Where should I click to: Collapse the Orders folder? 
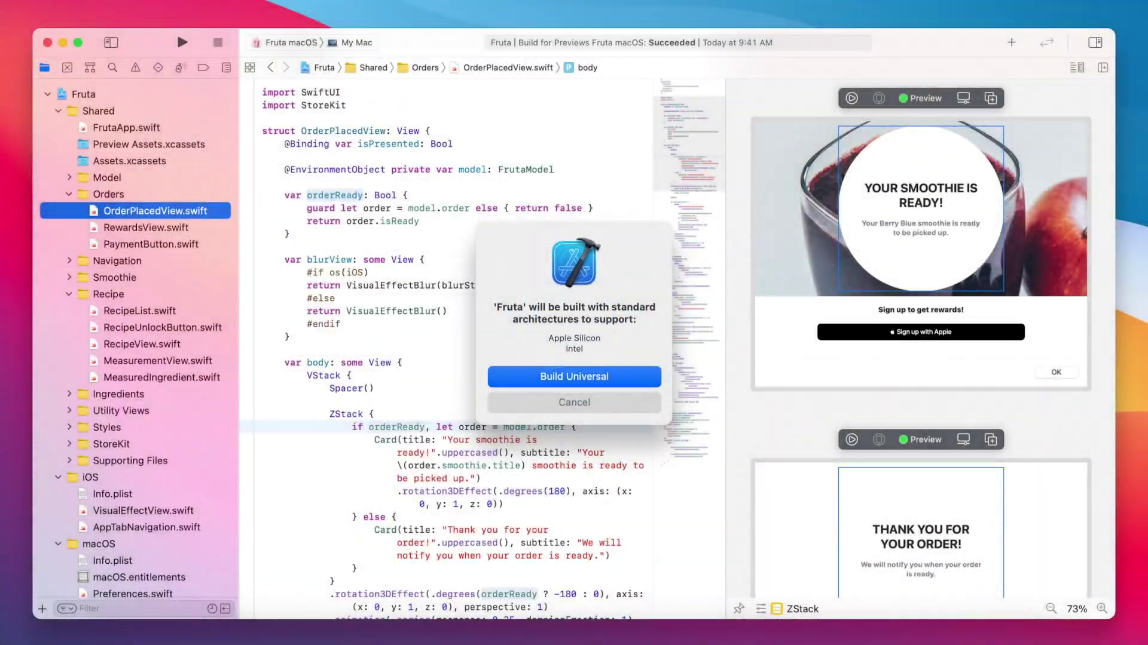click(69, 194)
